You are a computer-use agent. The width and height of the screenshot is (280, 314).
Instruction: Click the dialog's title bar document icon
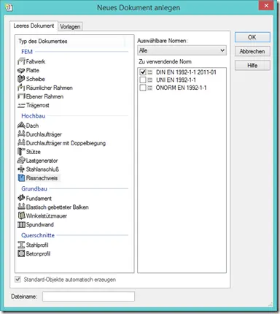click(9, 7)
